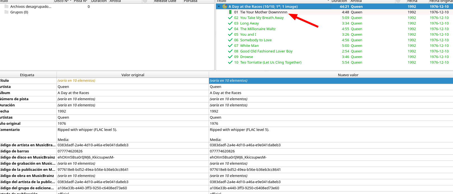Viewport: 453px width, 194px height.
Task: Click the Comentario new value Ripped with whipper
Action: (x=331, y=135)
